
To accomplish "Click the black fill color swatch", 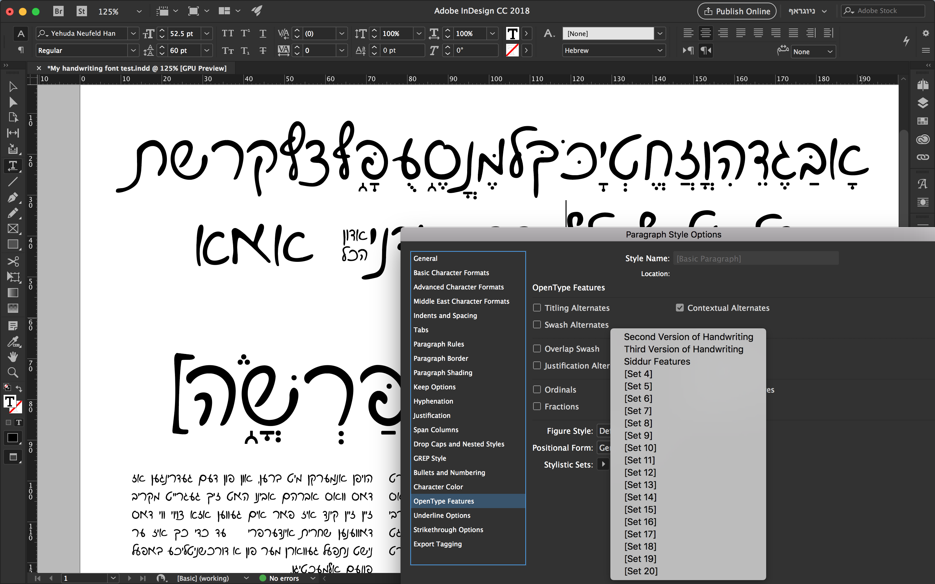I will [12, 438].
